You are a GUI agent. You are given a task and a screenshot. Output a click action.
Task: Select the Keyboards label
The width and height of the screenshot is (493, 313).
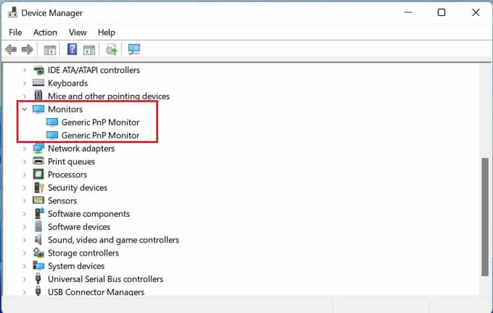point(68,83)
